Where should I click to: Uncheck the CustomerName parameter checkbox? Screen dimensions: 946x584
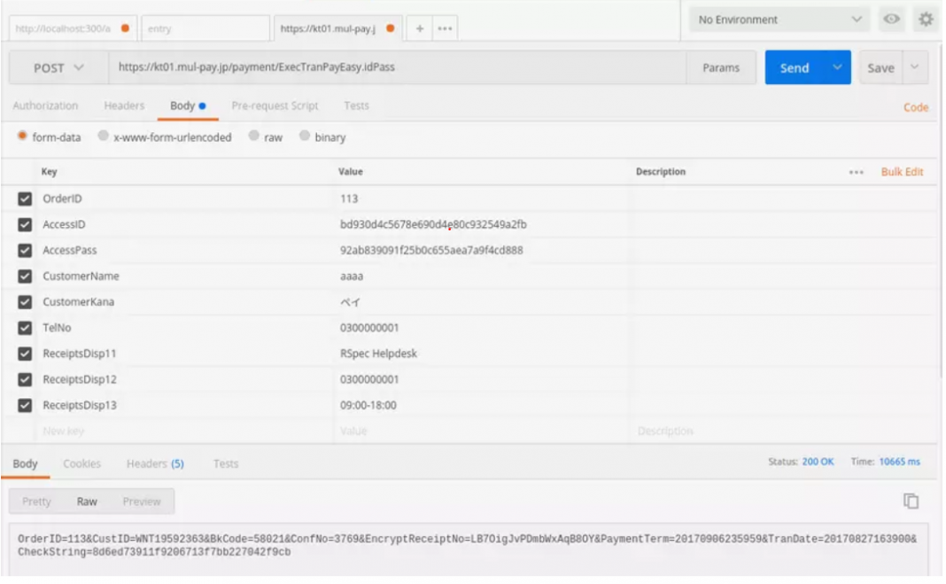pos(25,276)
